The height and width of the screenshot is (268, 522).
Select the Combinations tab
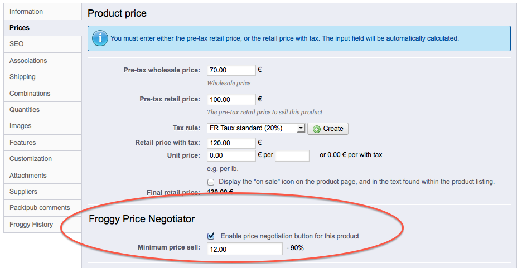(x=42, y=94)
